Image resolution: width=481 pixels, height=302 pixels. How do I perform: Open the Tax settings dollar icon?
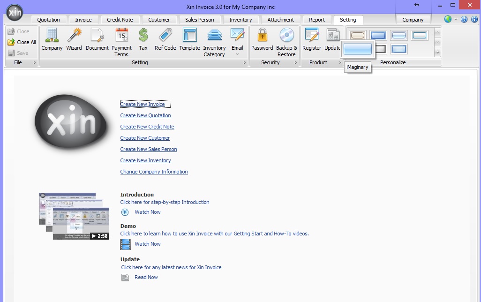point(143,39)
